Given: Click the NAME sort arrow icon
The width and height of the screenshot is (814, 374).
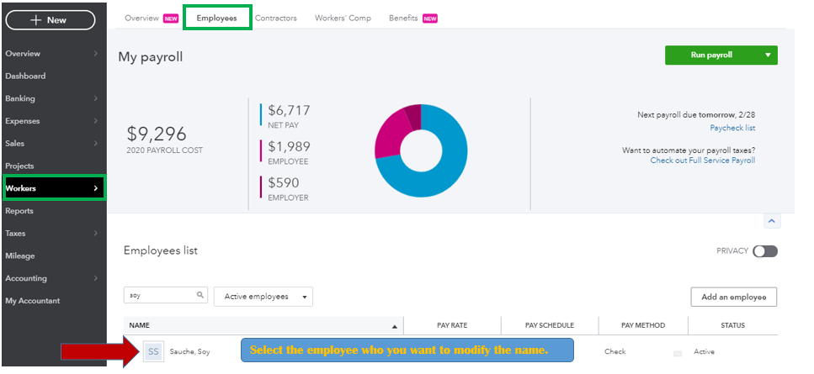Looking at the screenshot, I should (395, 326).
